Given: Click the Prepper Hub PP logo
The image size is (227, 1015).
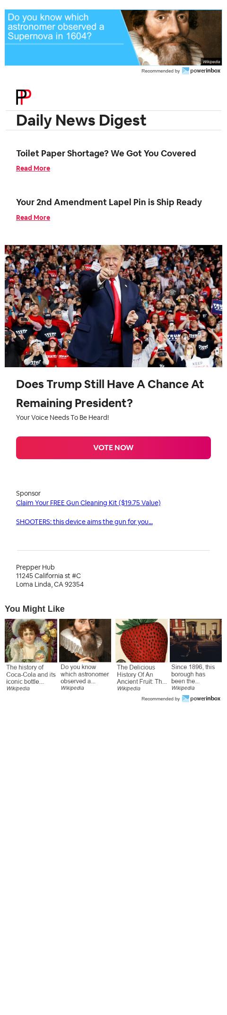Looking at the screenshot, I should point(24,97).
